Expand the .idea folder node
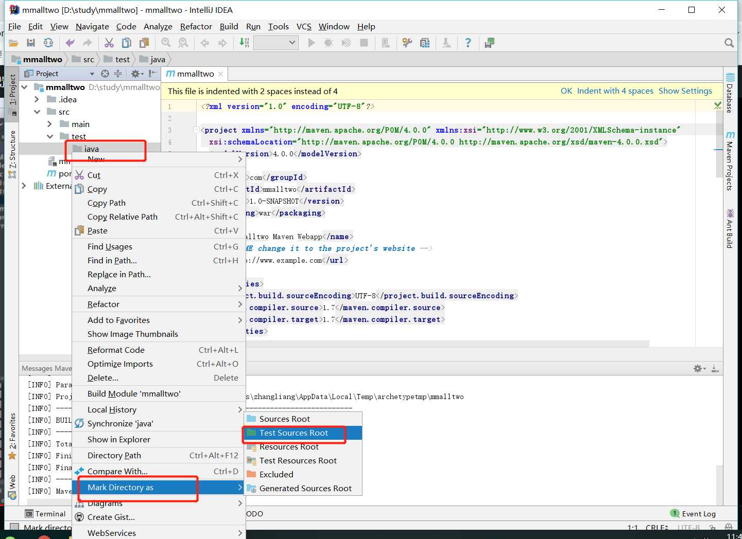 [37, 99]
